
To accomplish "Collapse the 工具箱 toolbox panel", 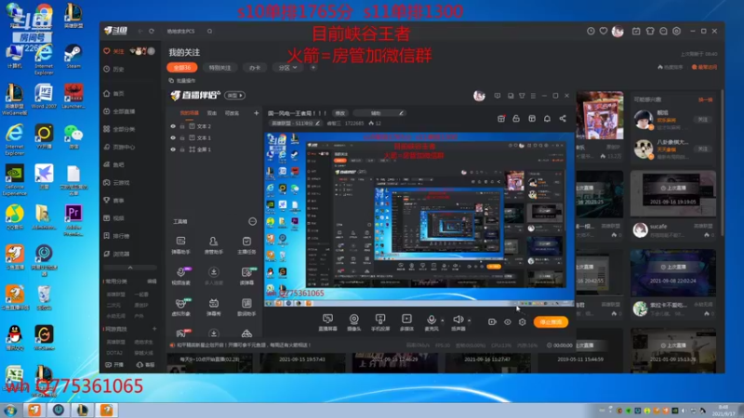I will pos(252,221).
